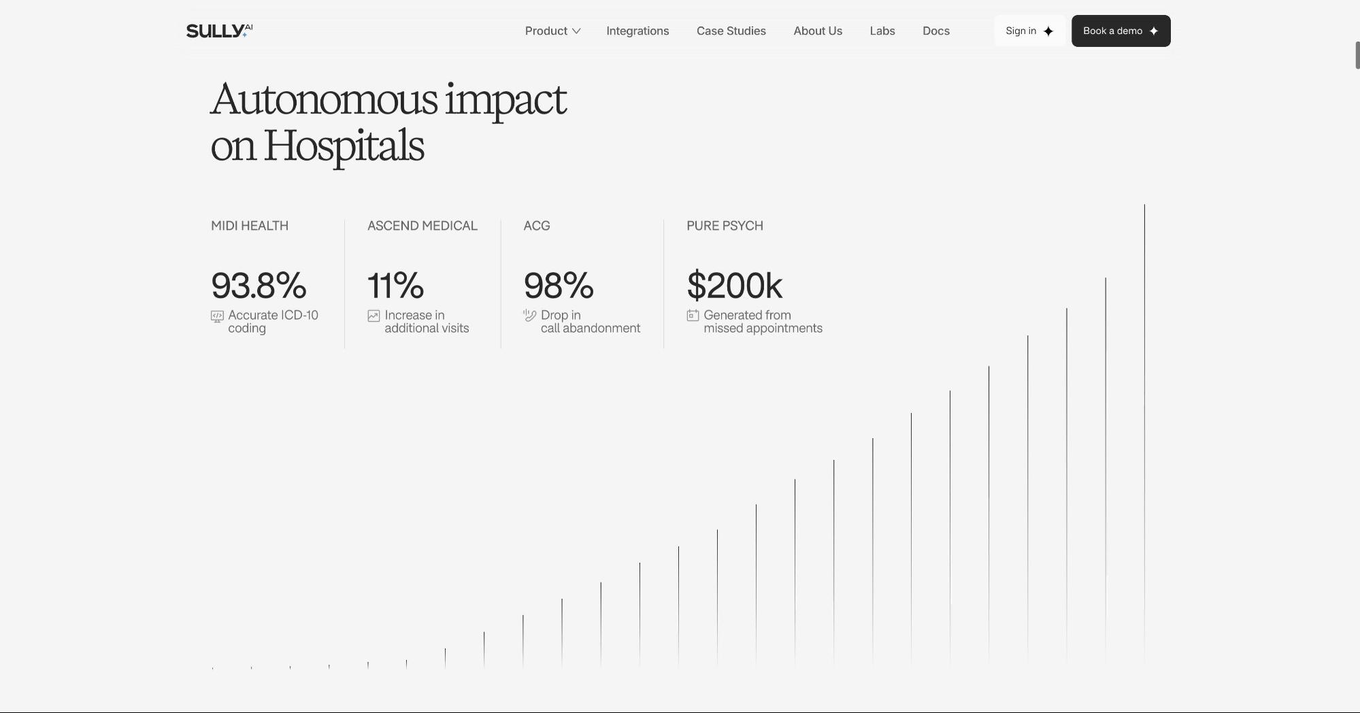This screenshot has width=1360, height=713.
Task: Click the Sully AI logo
Action: (219, 31)
